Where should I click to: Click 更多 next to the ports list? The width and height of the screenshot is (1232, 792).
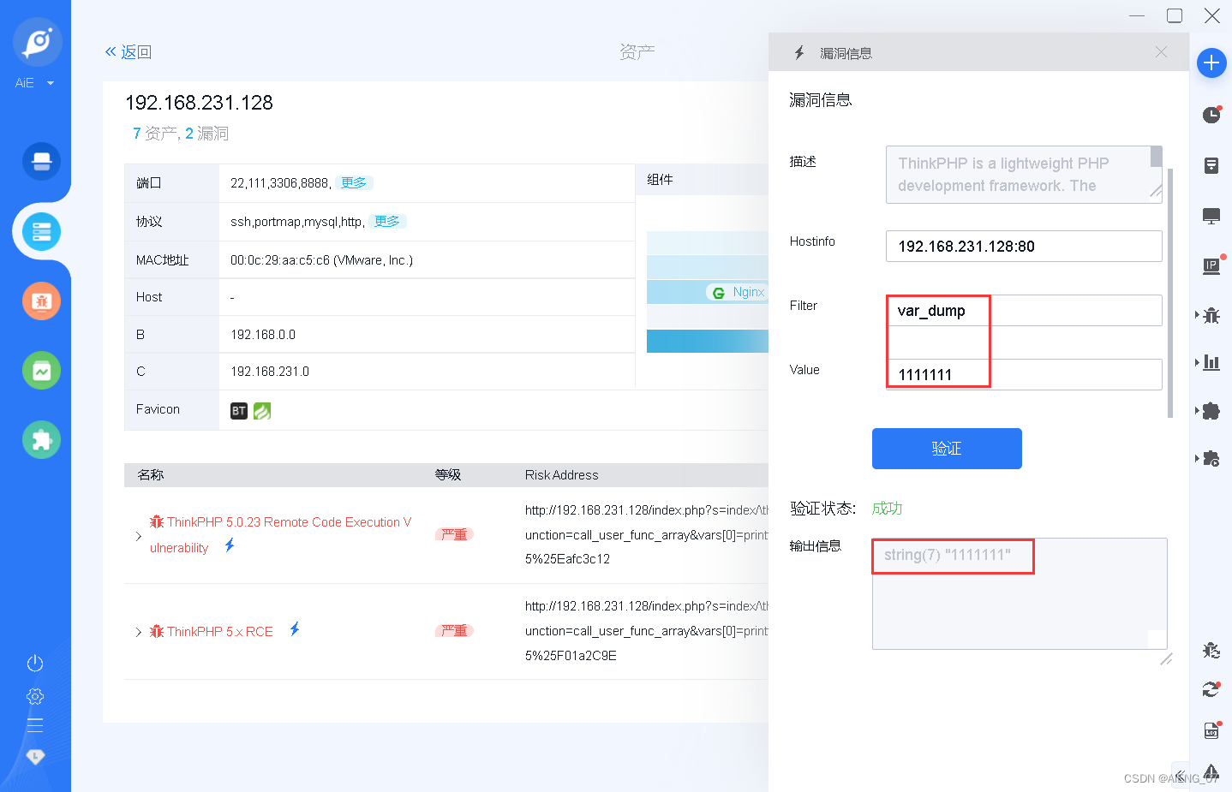click(354, 182)
